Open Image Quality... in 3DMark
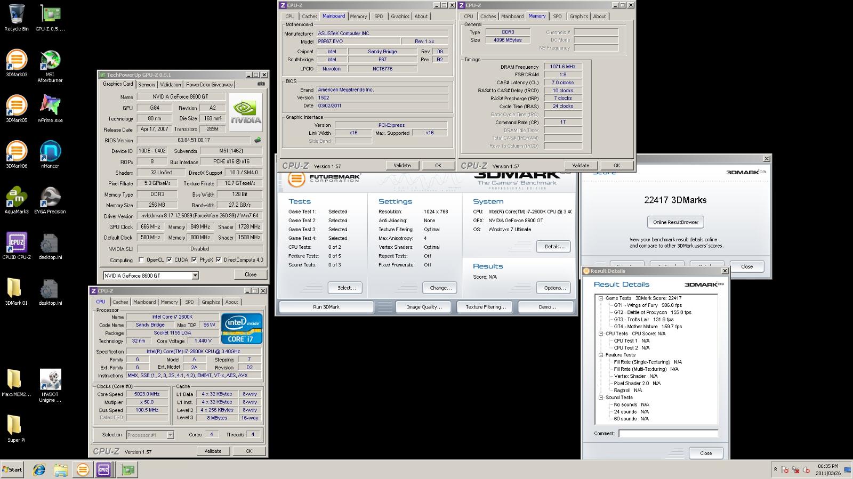The height and width of the screenshot is (479, 853). [x=424, y=307]
